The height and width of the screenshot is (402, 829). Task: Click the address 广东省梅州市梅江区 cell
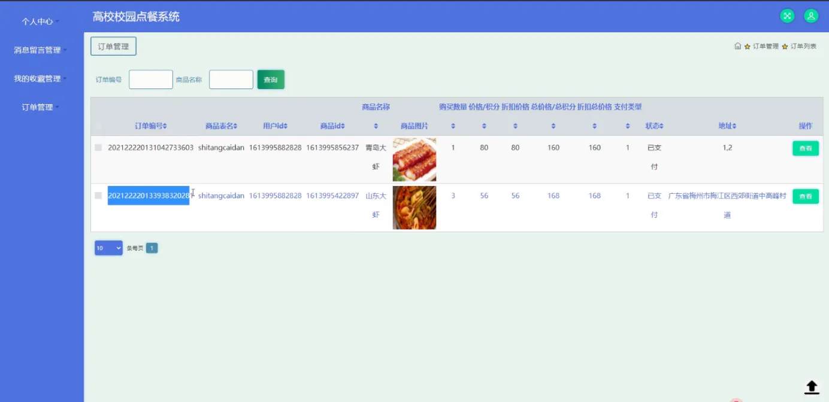(x=727, y=205)
